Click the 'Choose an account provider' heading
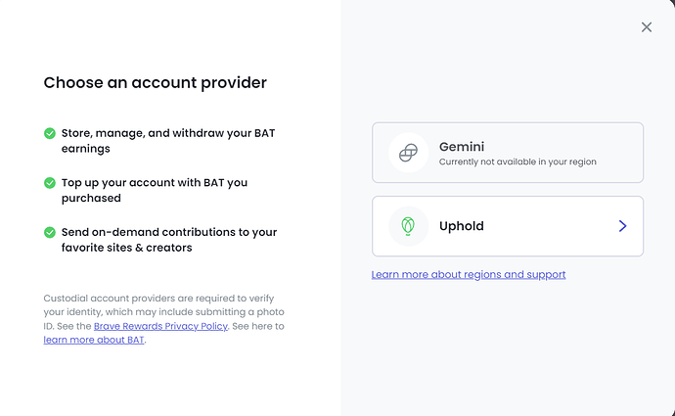Image resolution: width=675 pixels, height=416 pixels. [x=155, y=83]
